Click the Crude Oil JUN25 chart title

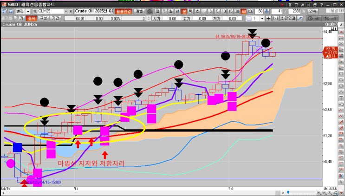[20, 25]
